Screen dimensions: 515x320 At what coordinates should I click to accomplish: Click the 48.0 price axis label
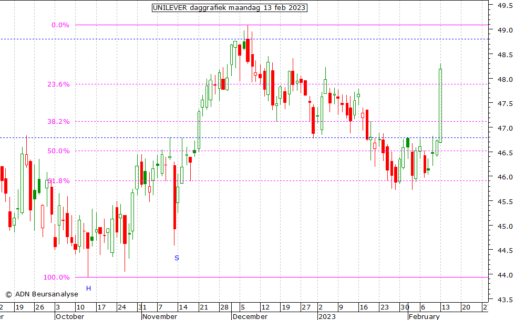click(x=505, y=79)
